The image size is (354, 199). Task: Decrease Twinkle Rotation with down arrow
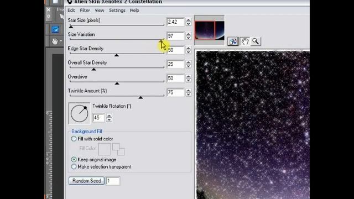109,120
